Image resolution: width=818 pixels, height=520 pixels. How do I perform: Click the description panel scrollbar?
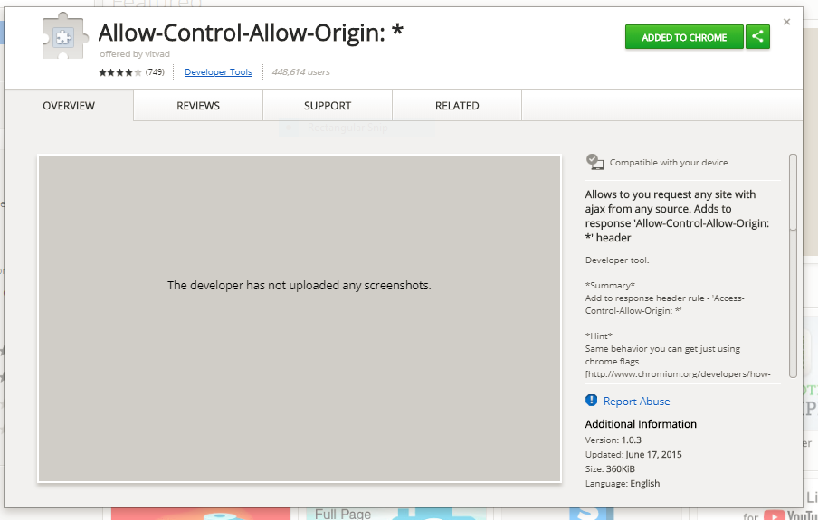pyautogui.click(x=793, y=265)
